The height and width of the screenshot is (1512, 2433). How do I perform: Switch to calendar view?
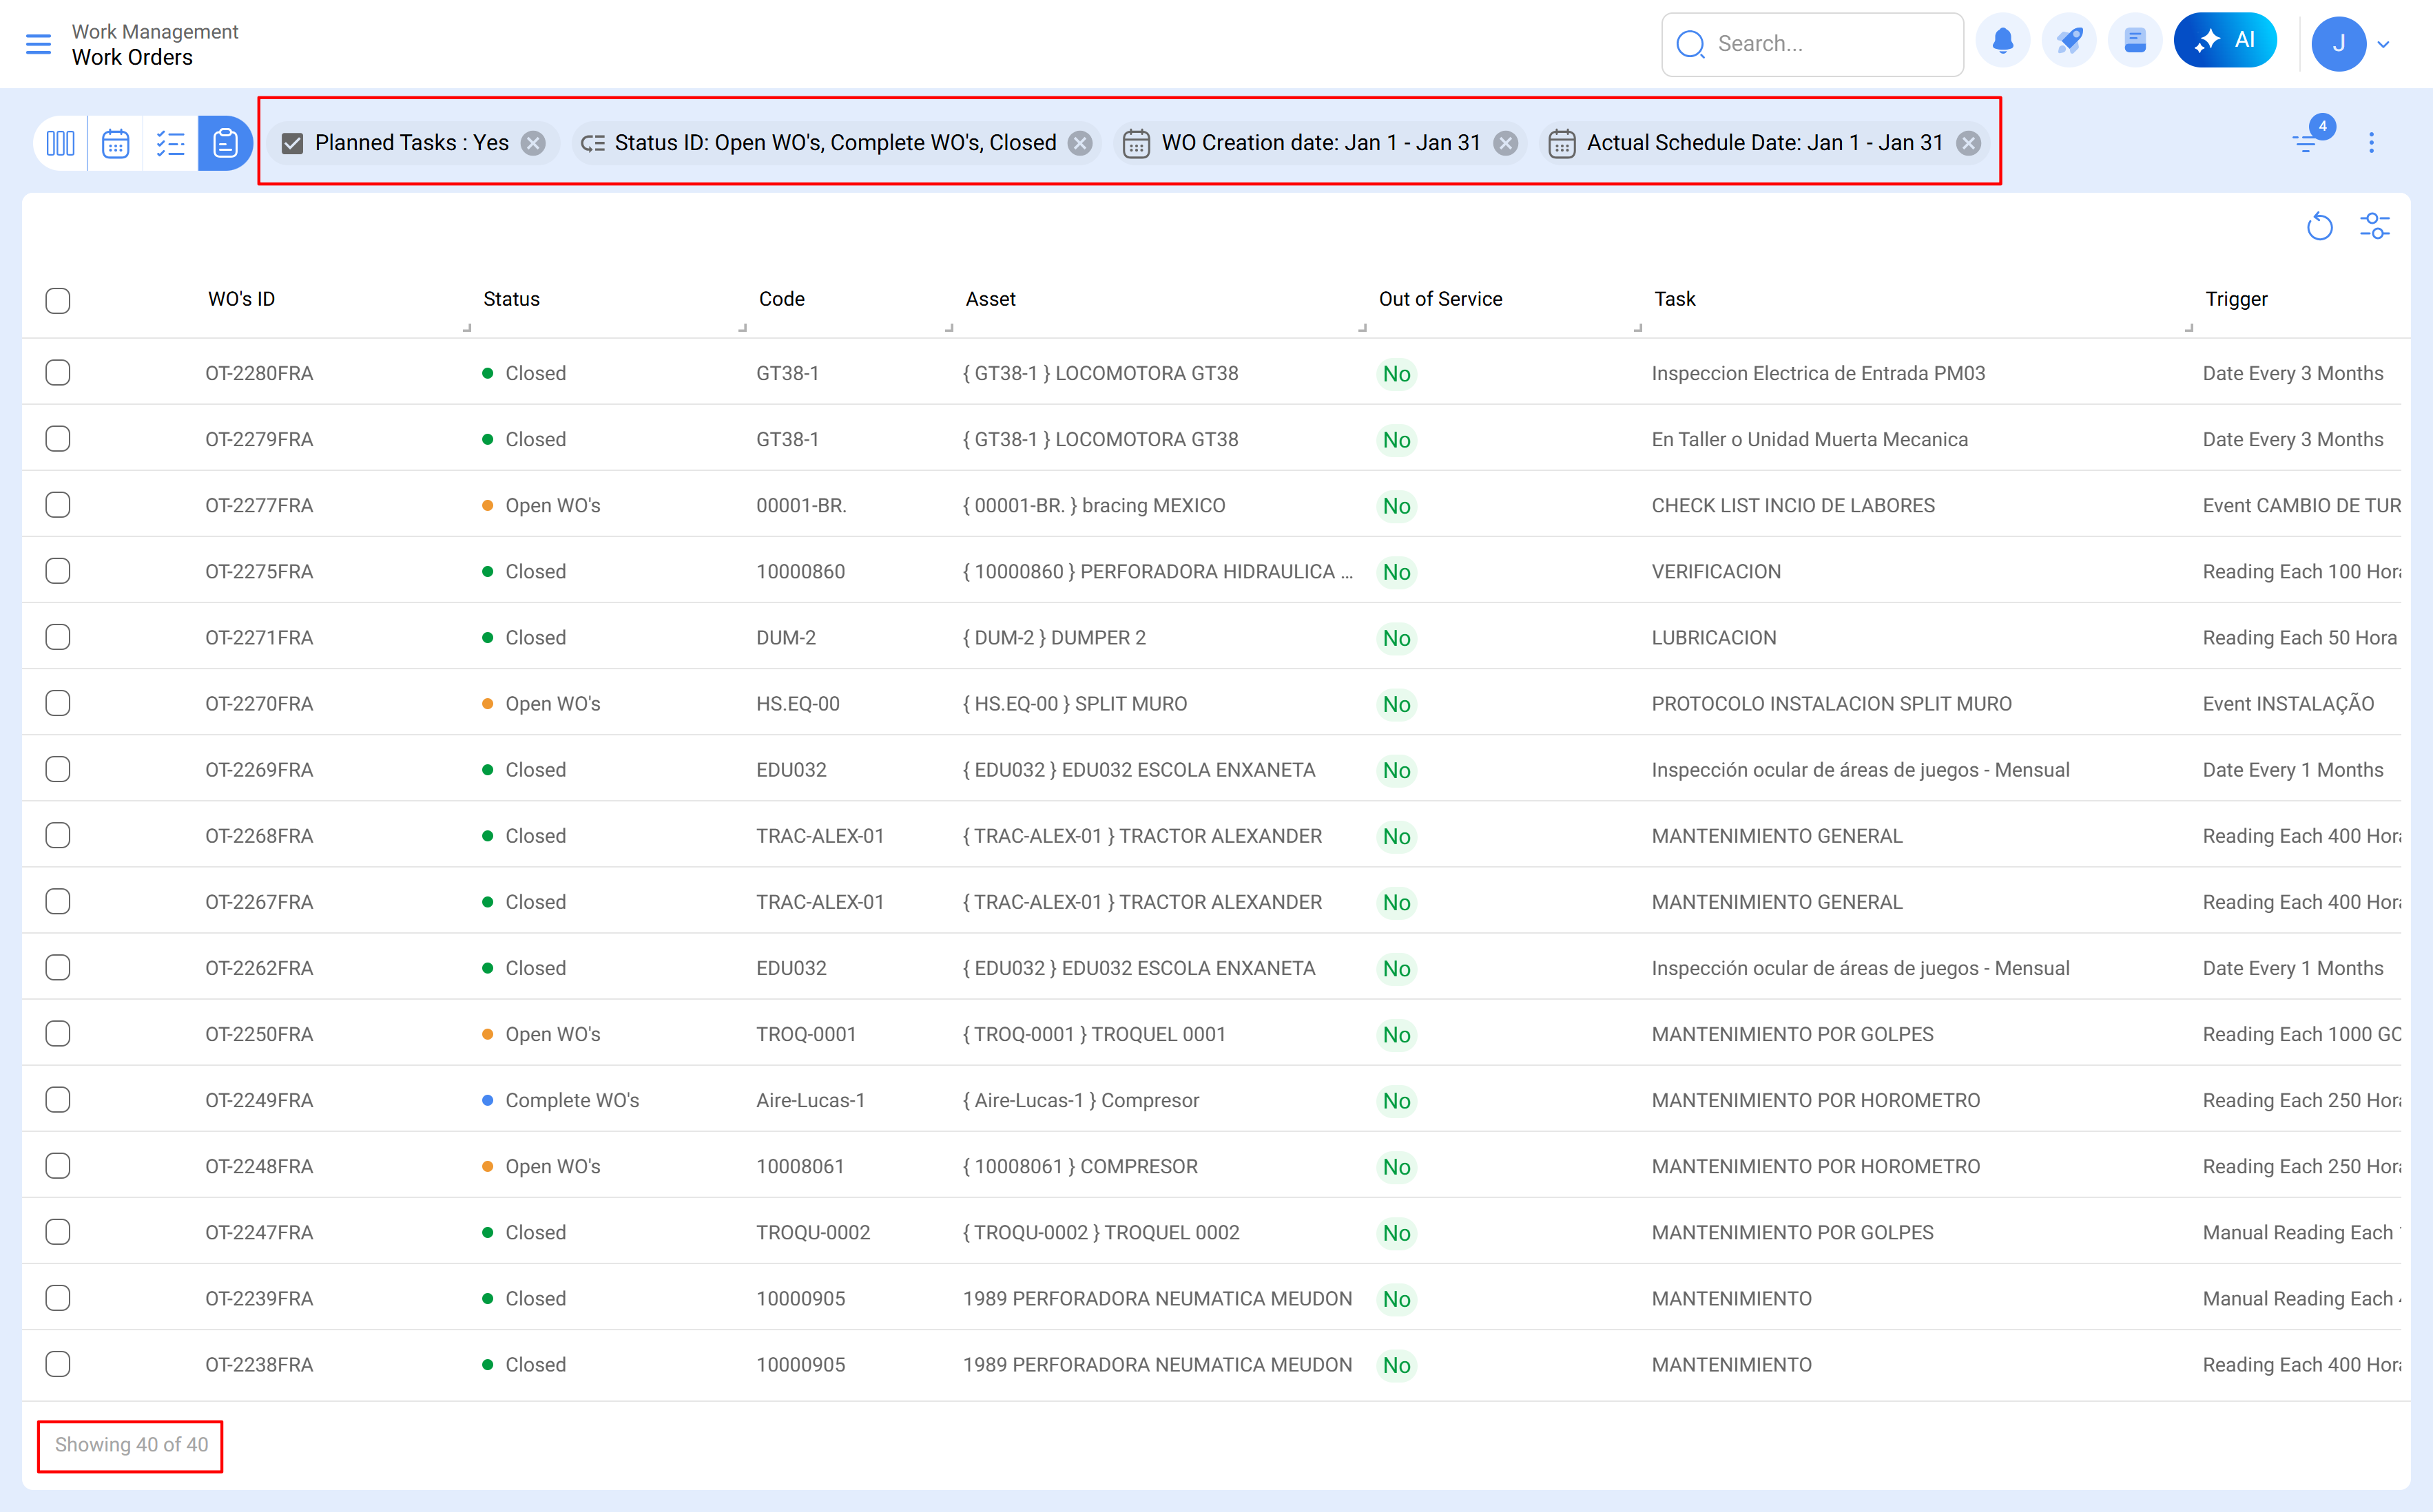click(x=115, y=143)
